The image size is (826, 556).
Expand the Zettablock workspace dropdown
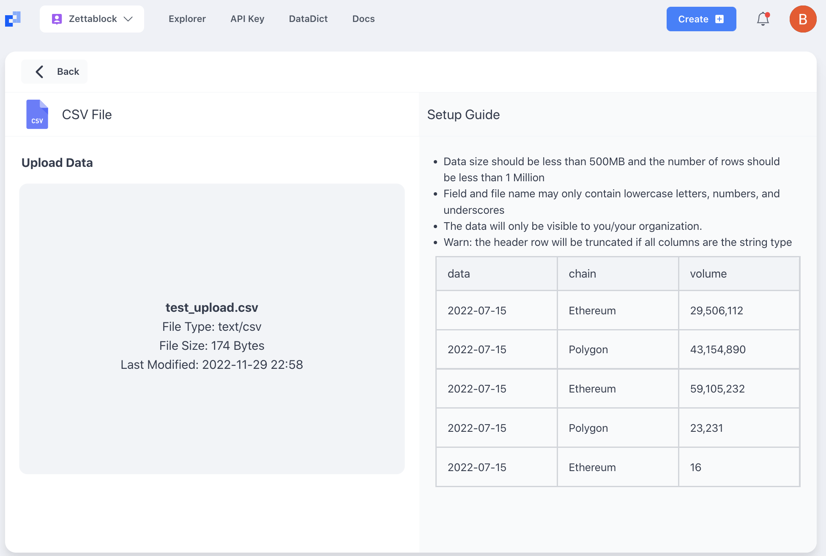point(129,19)
